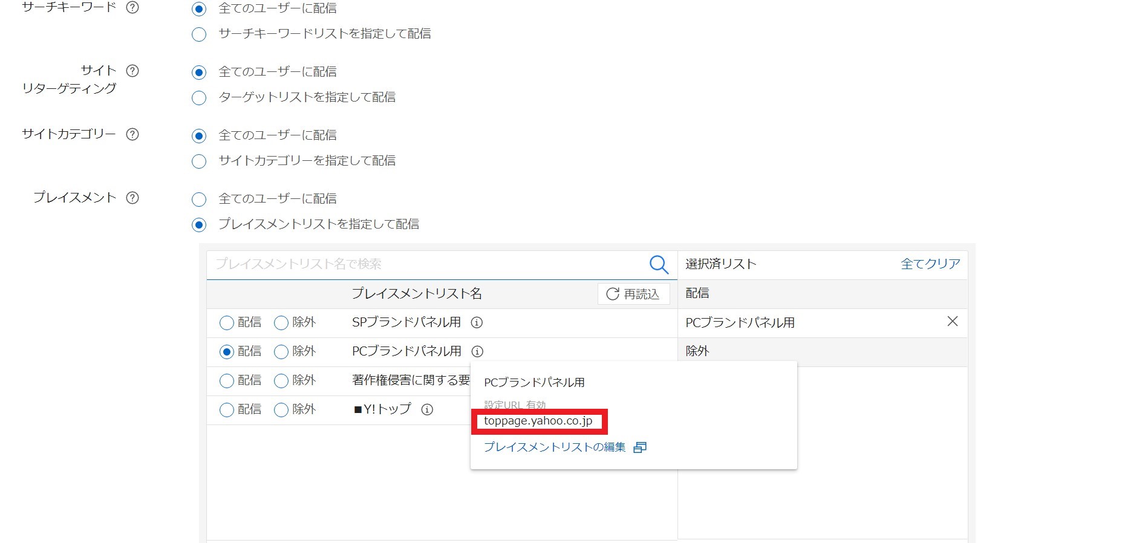Open プレイスメントリストの編集 link

pyautogui.click(x=555, y=447)
